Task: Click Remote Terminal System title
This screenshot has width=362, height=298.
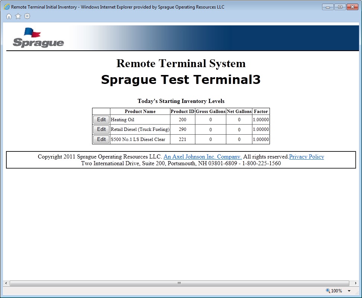Action: tap(181, 63)
